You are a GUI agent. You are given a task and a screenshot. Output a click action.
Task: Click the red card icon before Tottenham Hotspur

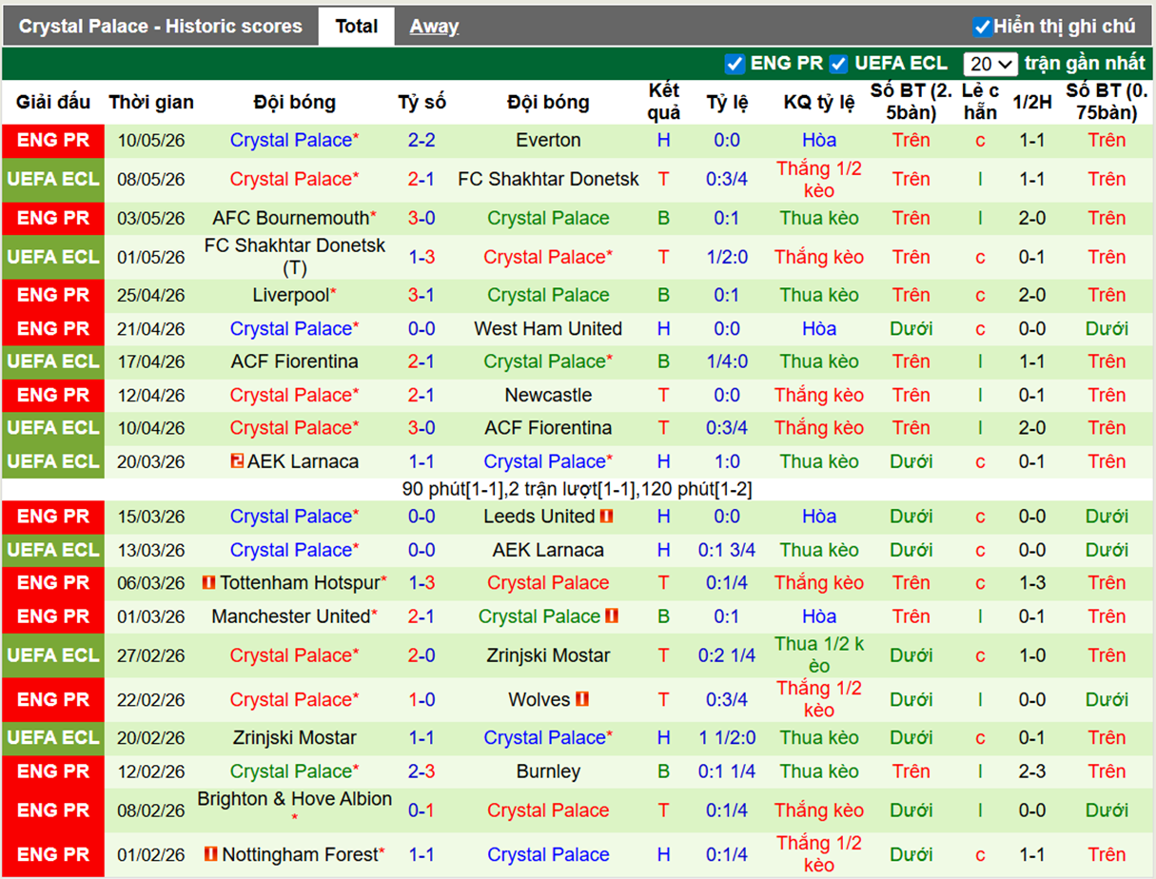[x=209, y=582]
